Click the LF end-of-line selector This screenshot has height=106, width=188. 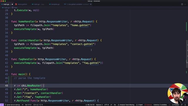click(x=111, y=105)
